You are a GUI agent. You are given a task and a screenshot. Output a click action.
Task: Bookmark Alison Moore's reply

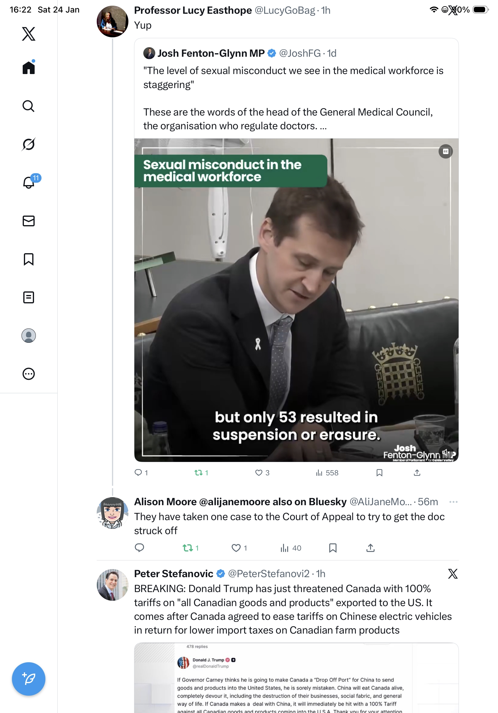click(333, 548)
